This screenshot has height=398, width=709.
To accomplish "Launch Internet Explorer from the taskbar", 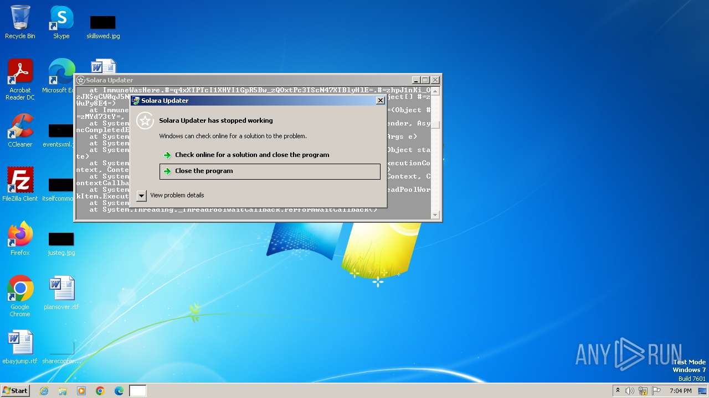I will coord(44,391).
